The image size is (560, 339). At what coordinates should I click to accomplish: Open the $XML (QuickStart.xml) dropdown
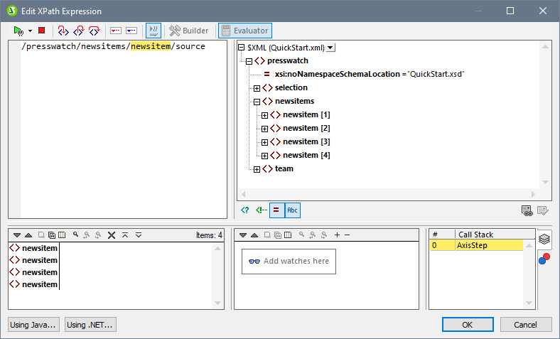click(330, 48)
